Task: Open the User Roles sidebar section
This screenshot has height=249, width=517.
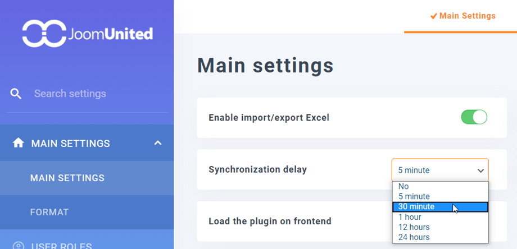Action: click(62, 246)
